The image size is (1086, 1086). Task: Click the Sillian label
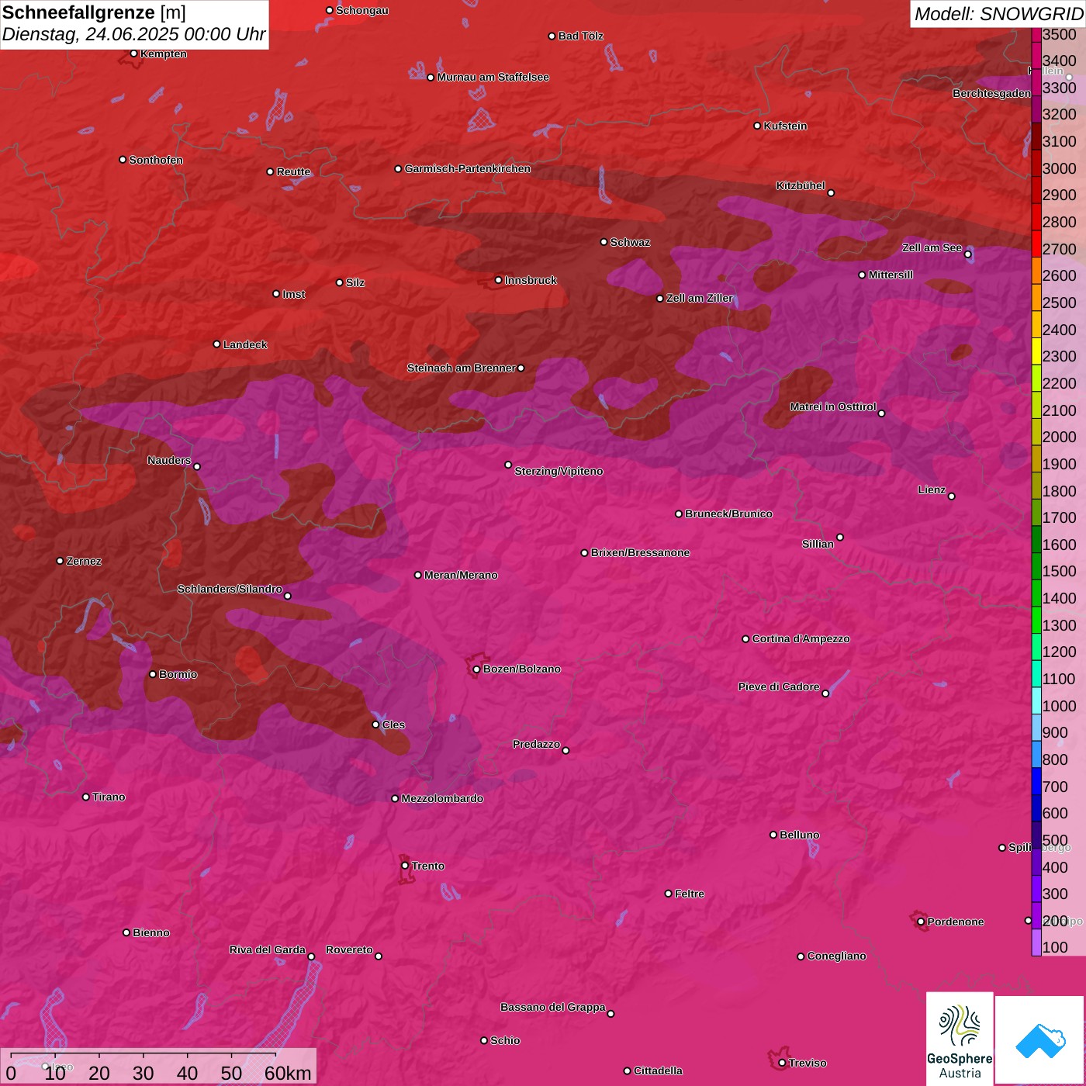click(818, 544)
